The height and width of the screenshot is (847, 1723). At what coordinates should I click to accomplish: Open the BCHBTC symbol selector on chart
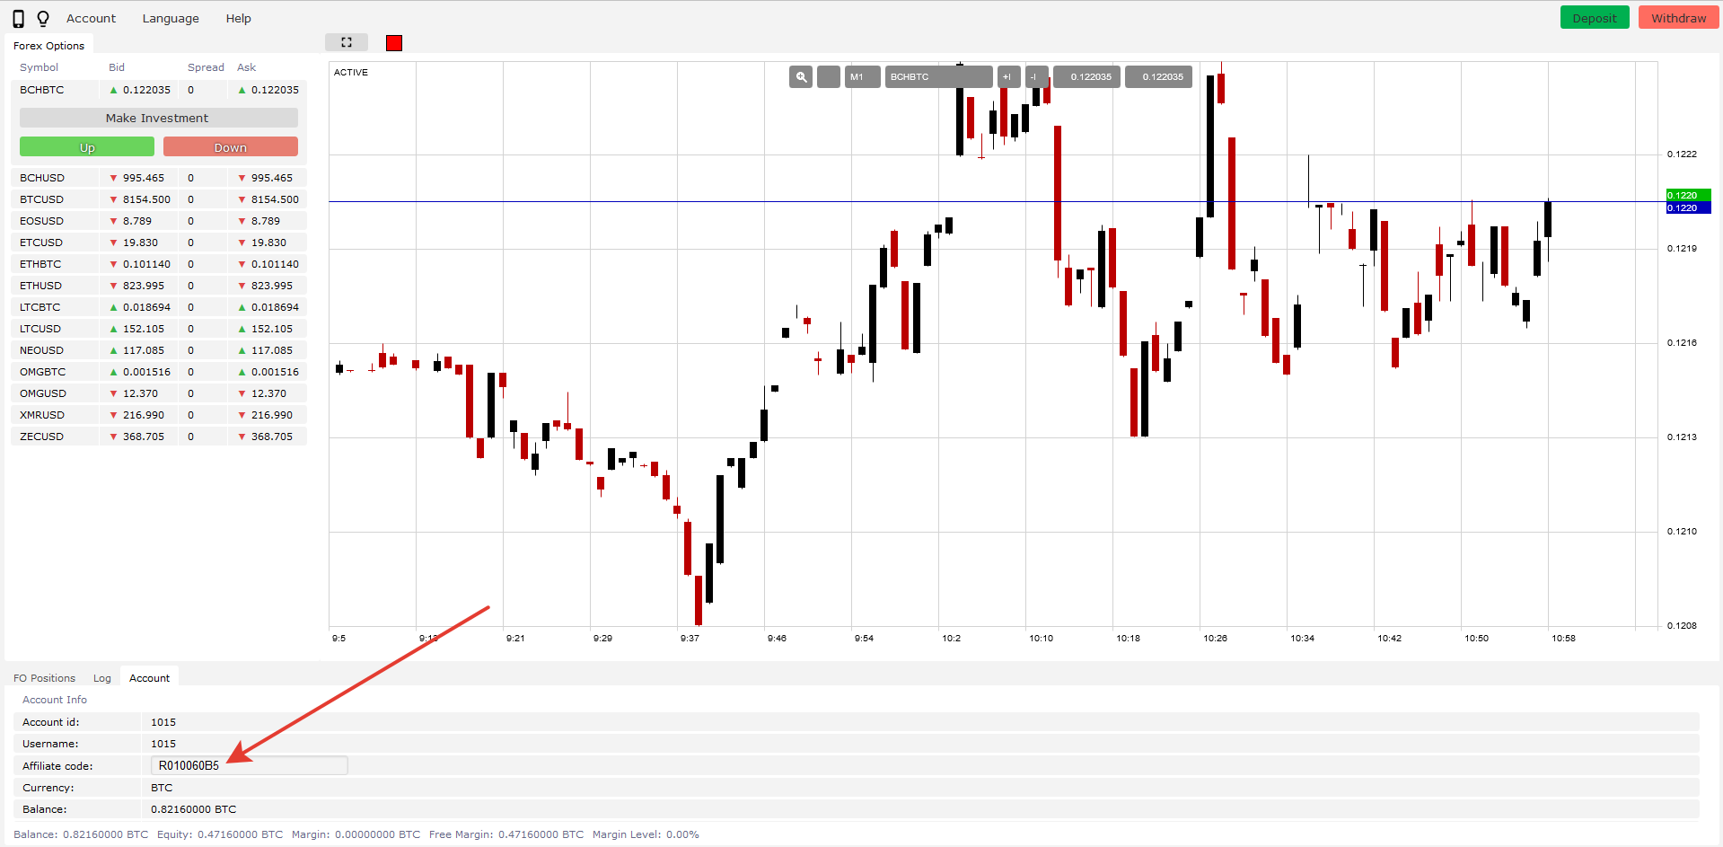pos(938,77)
